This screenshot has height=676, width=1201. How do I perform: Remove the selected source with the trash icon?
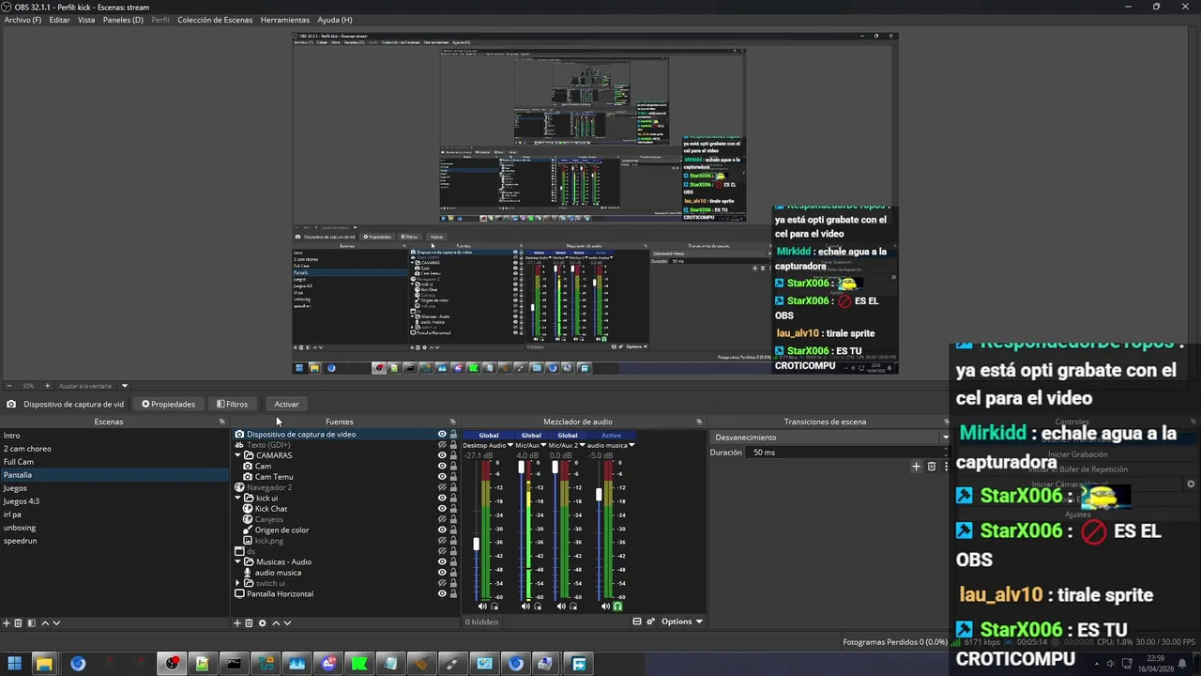click(250, 622)
